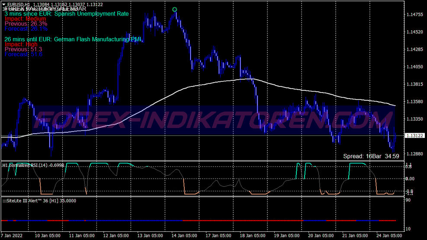Click the 10 level on the SiteLite scale

(x=408, y=229)
